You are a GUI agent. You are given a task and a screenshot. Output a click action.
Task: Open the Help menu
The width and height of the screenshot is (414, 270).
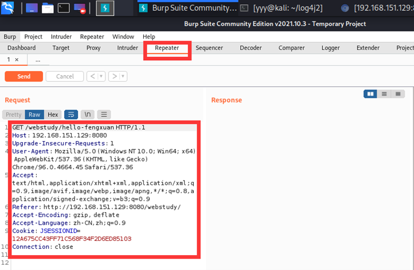[x=149, y=37]
